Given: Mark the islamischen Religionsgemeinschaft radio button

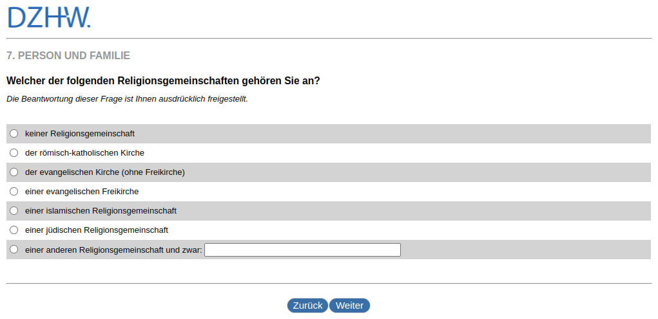Looking at the screenshot, I should [14, 211].
